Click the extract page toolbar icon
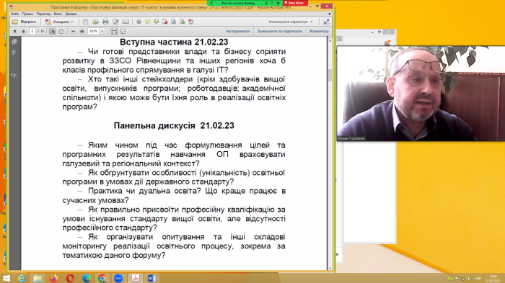 pos(174,22)
